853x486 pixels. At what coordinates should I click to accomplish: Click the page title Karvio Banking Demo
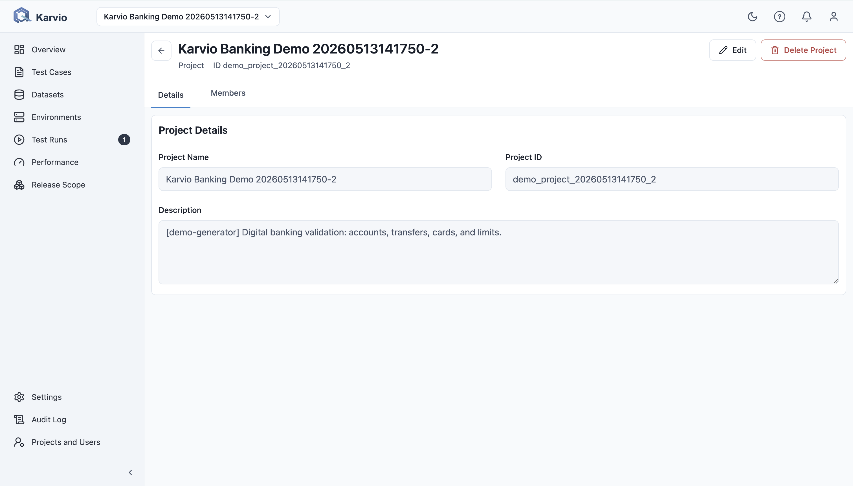(308, 49)
